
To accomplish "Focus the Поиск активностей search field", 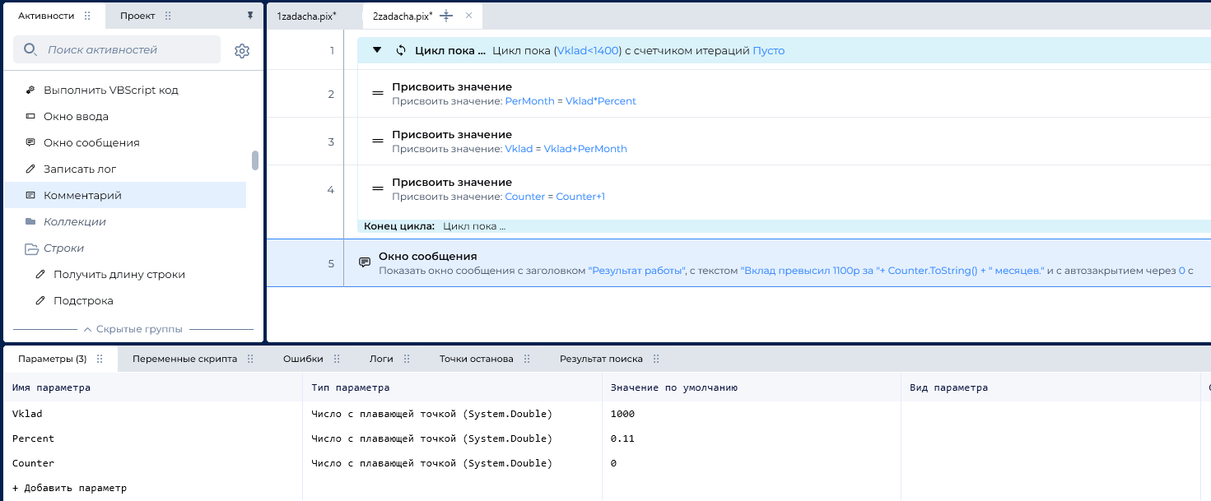I will click(117, 50).
